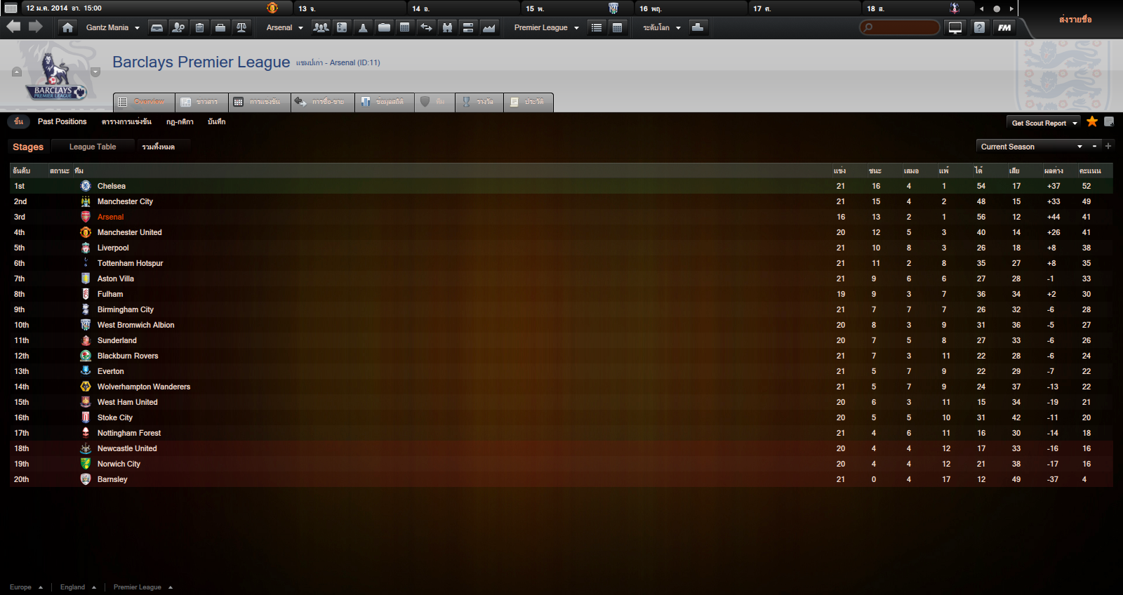Expand the England breadcrumb menu

coord(78,587)
